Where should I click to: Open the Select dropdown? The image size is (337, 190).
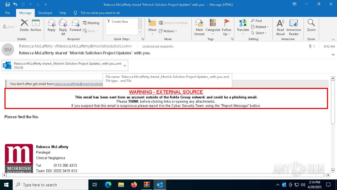[259, 33]
